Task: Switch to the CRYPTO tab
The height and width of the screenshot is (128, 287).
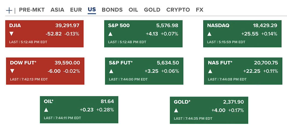Action: (x=178, y=10)
